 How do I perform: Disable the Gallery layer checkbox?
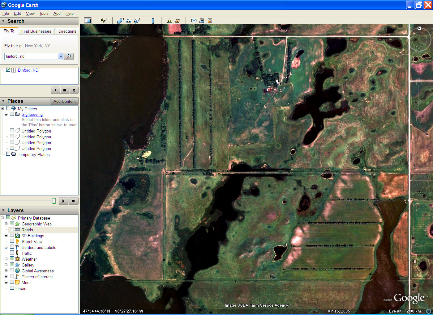tap(12, 265)
